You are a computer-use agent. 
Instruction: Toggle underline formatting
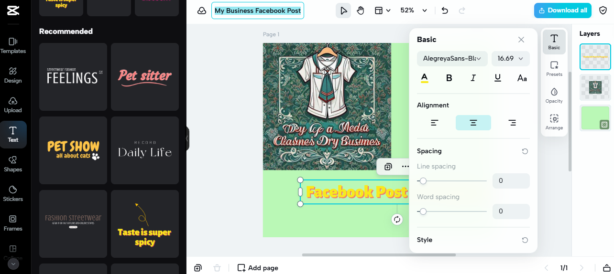coord(498,78)
